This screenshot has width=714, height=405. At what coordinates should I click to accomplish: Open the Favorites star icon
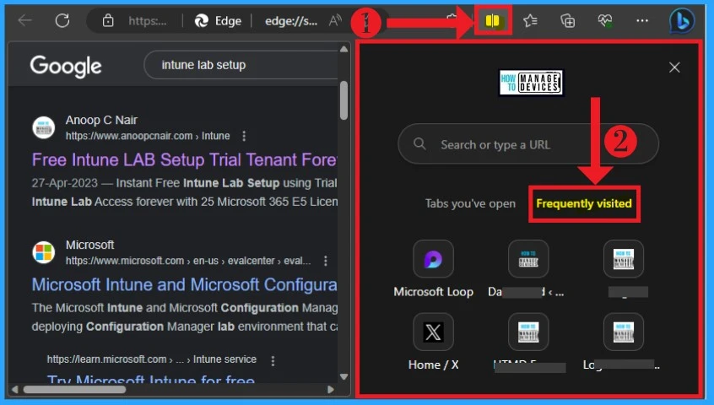[x=530, y=20]
